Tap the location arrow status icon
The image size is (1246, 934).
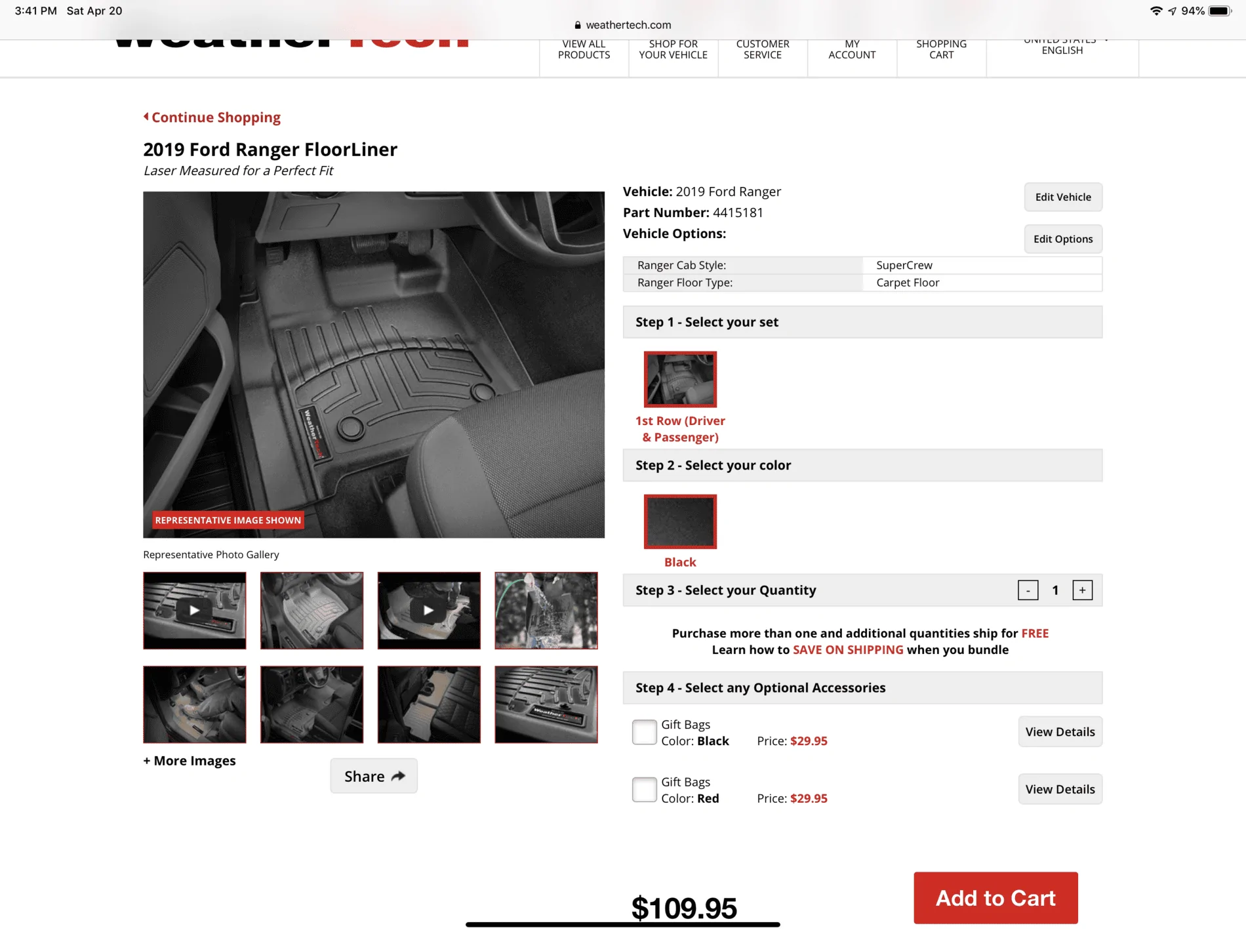[x=1172, y=11]
